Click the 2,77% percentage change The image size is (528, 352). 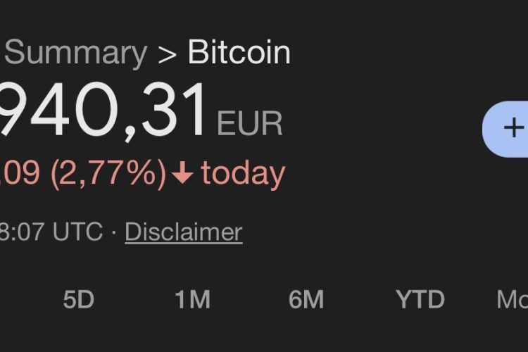pyautogui.click(x=108, y=173)
